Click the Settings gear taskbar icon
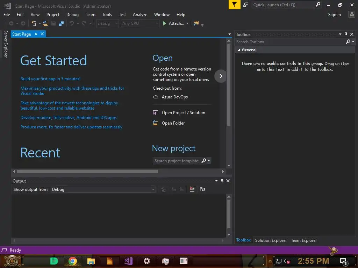The width and height of the screenshot is (358, 268). click(x=146, y=261)
